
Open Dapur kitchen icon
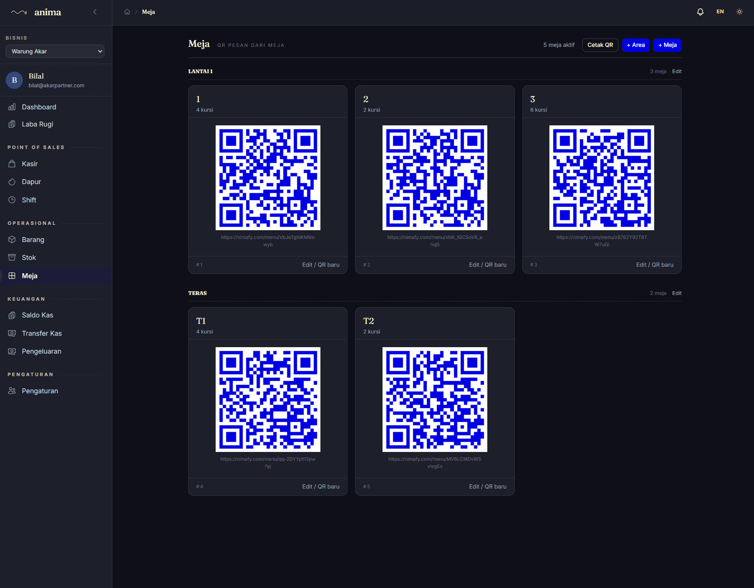pos(12,182)
